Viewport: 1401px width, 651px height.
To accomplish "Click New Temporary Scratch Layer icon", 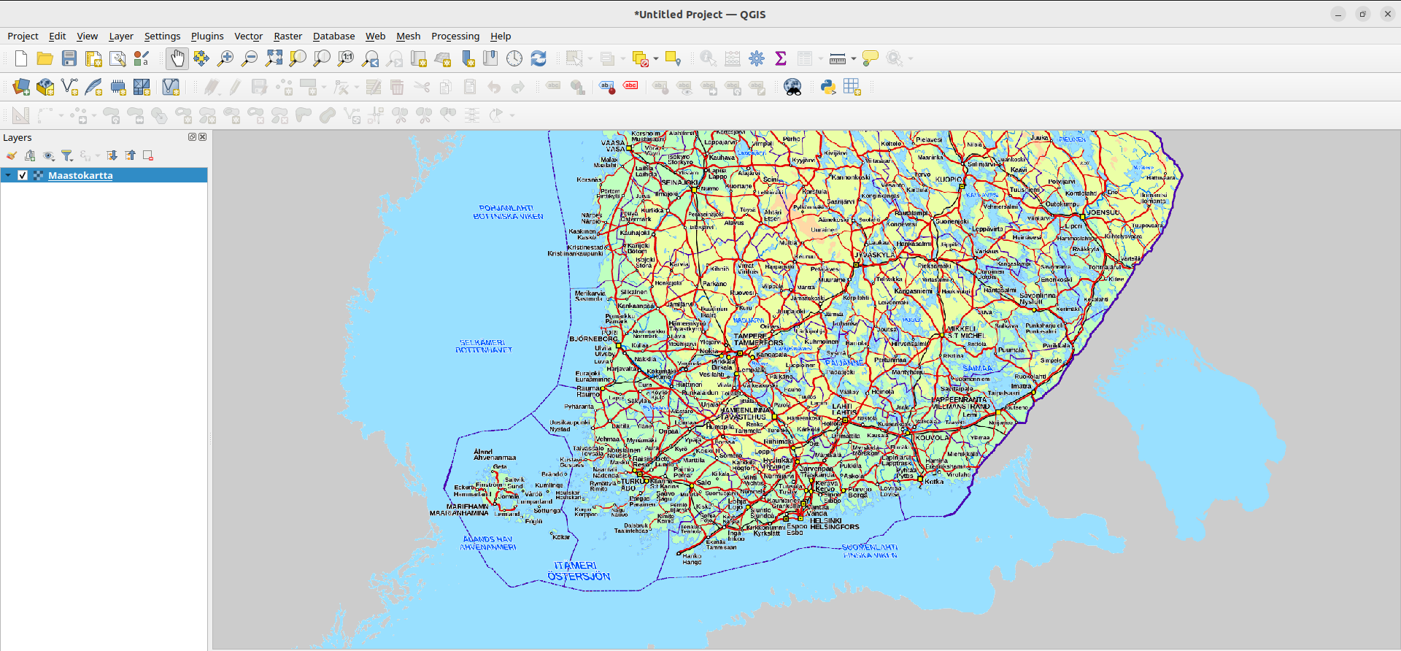I will point(117,87).
